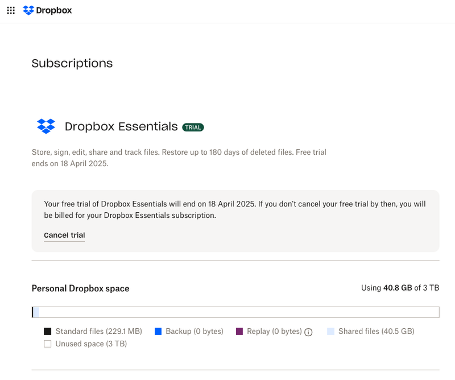The width and height of the screenshot is (455, 380).
Task: Select the white Unused space swatch
Action: [48, 344]
